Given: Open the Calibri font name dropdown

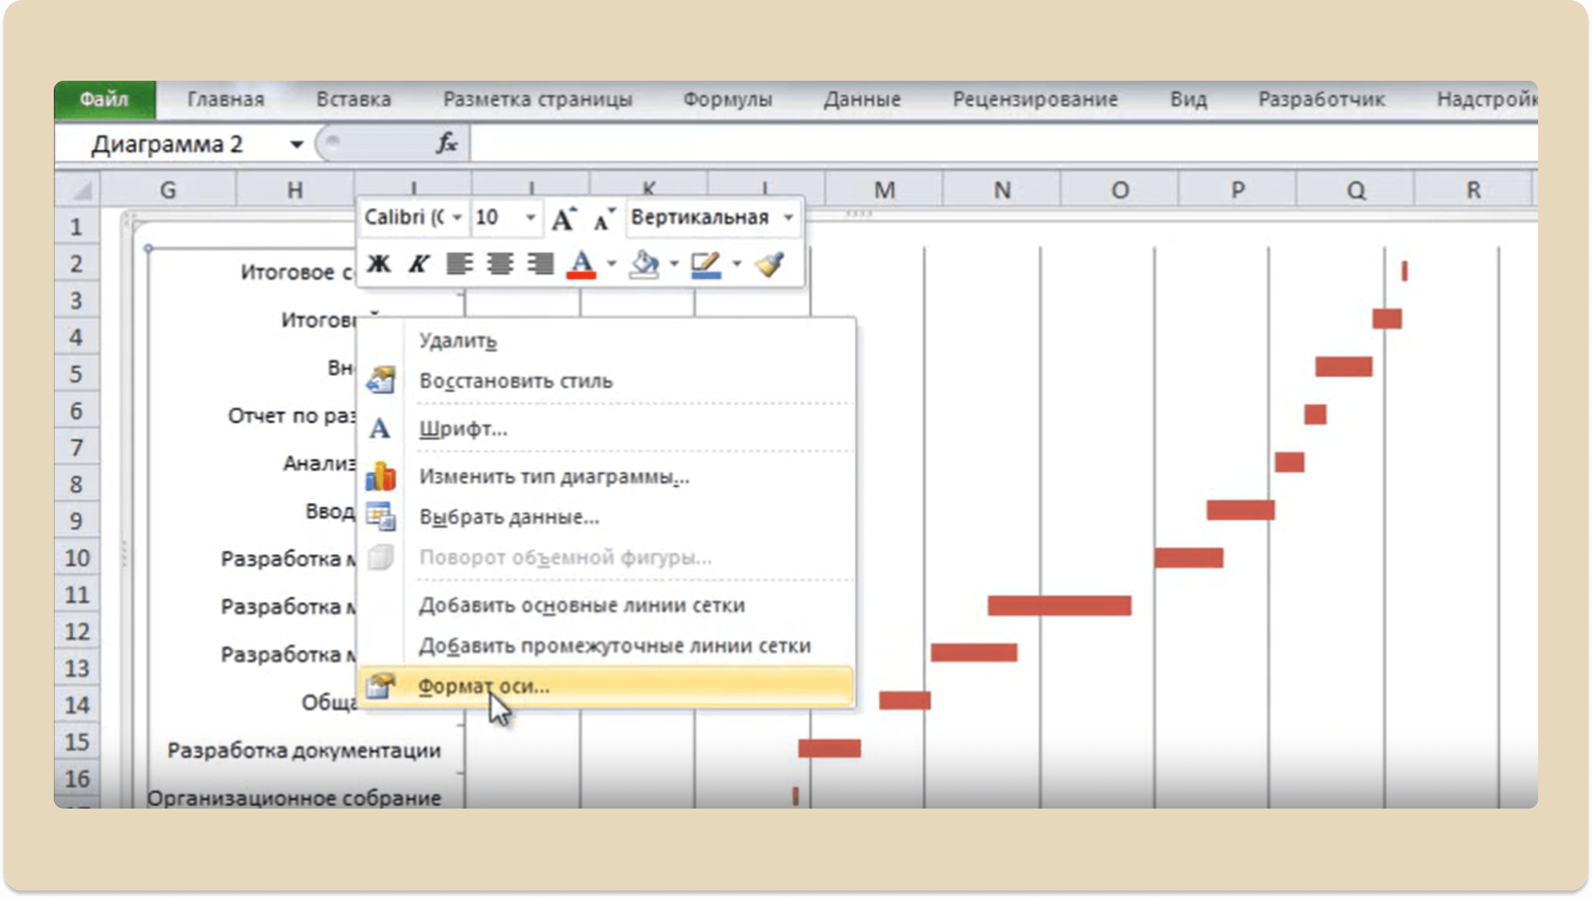Looking at the screenshot, I should pos(457,218).
